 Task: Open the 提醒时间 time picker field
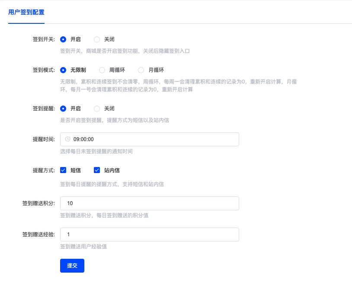coord(150,139)
